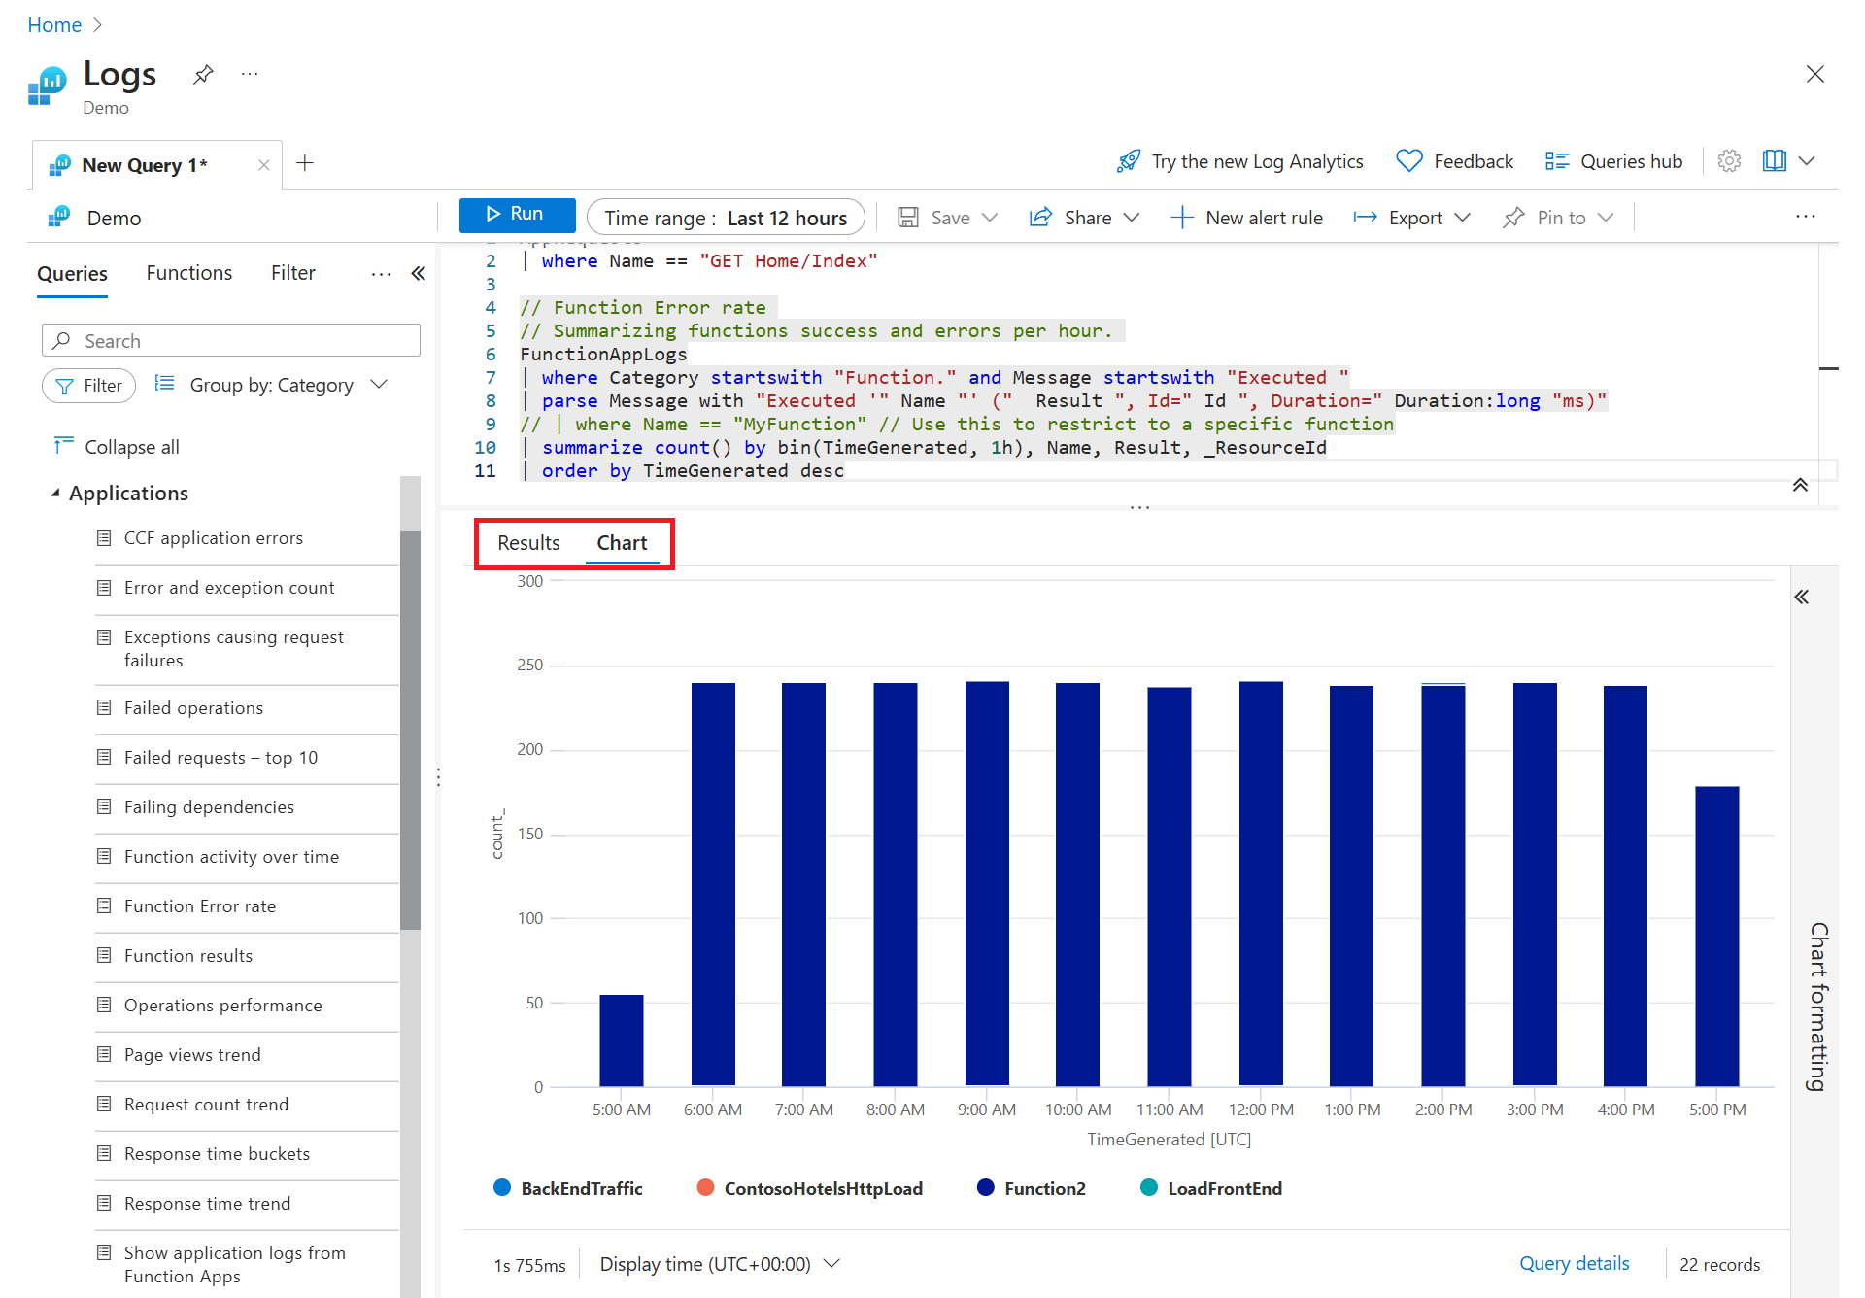
Task: Click the documentation book icon
Action: pyautogui.click(x=1774, y=161)
